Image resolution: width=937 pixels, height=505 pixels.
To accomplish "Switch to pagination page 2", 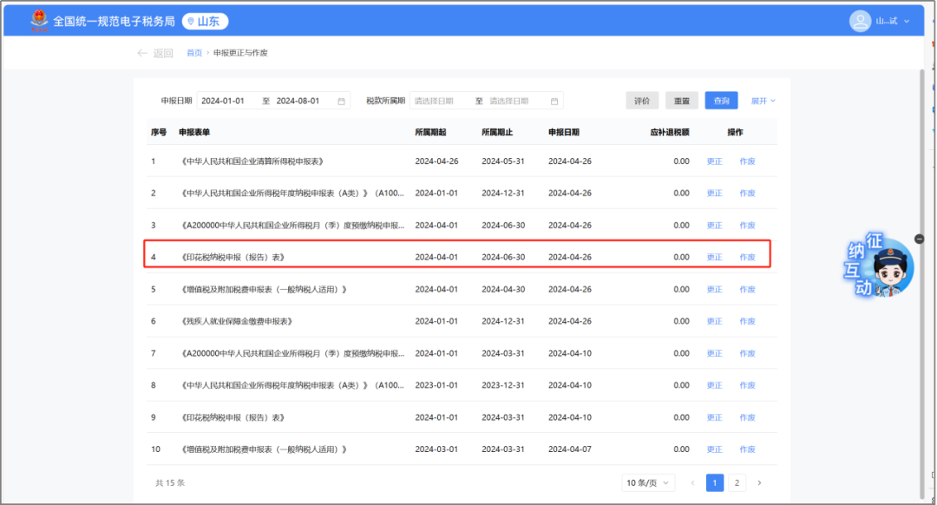I will (x=736, y=482).
